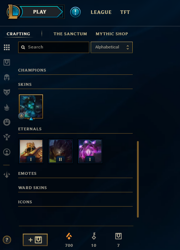Switch to The Sanctum tab

click(x=70, y=34)
